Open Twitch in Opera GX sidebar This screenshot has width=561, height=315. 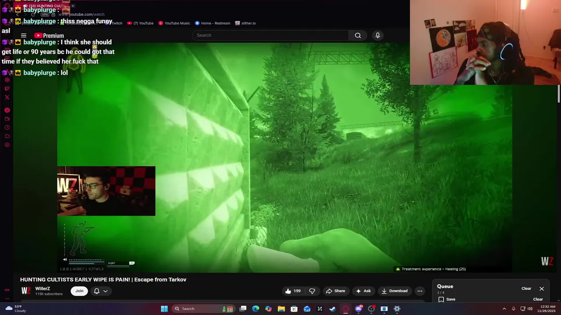pos(7,88)
